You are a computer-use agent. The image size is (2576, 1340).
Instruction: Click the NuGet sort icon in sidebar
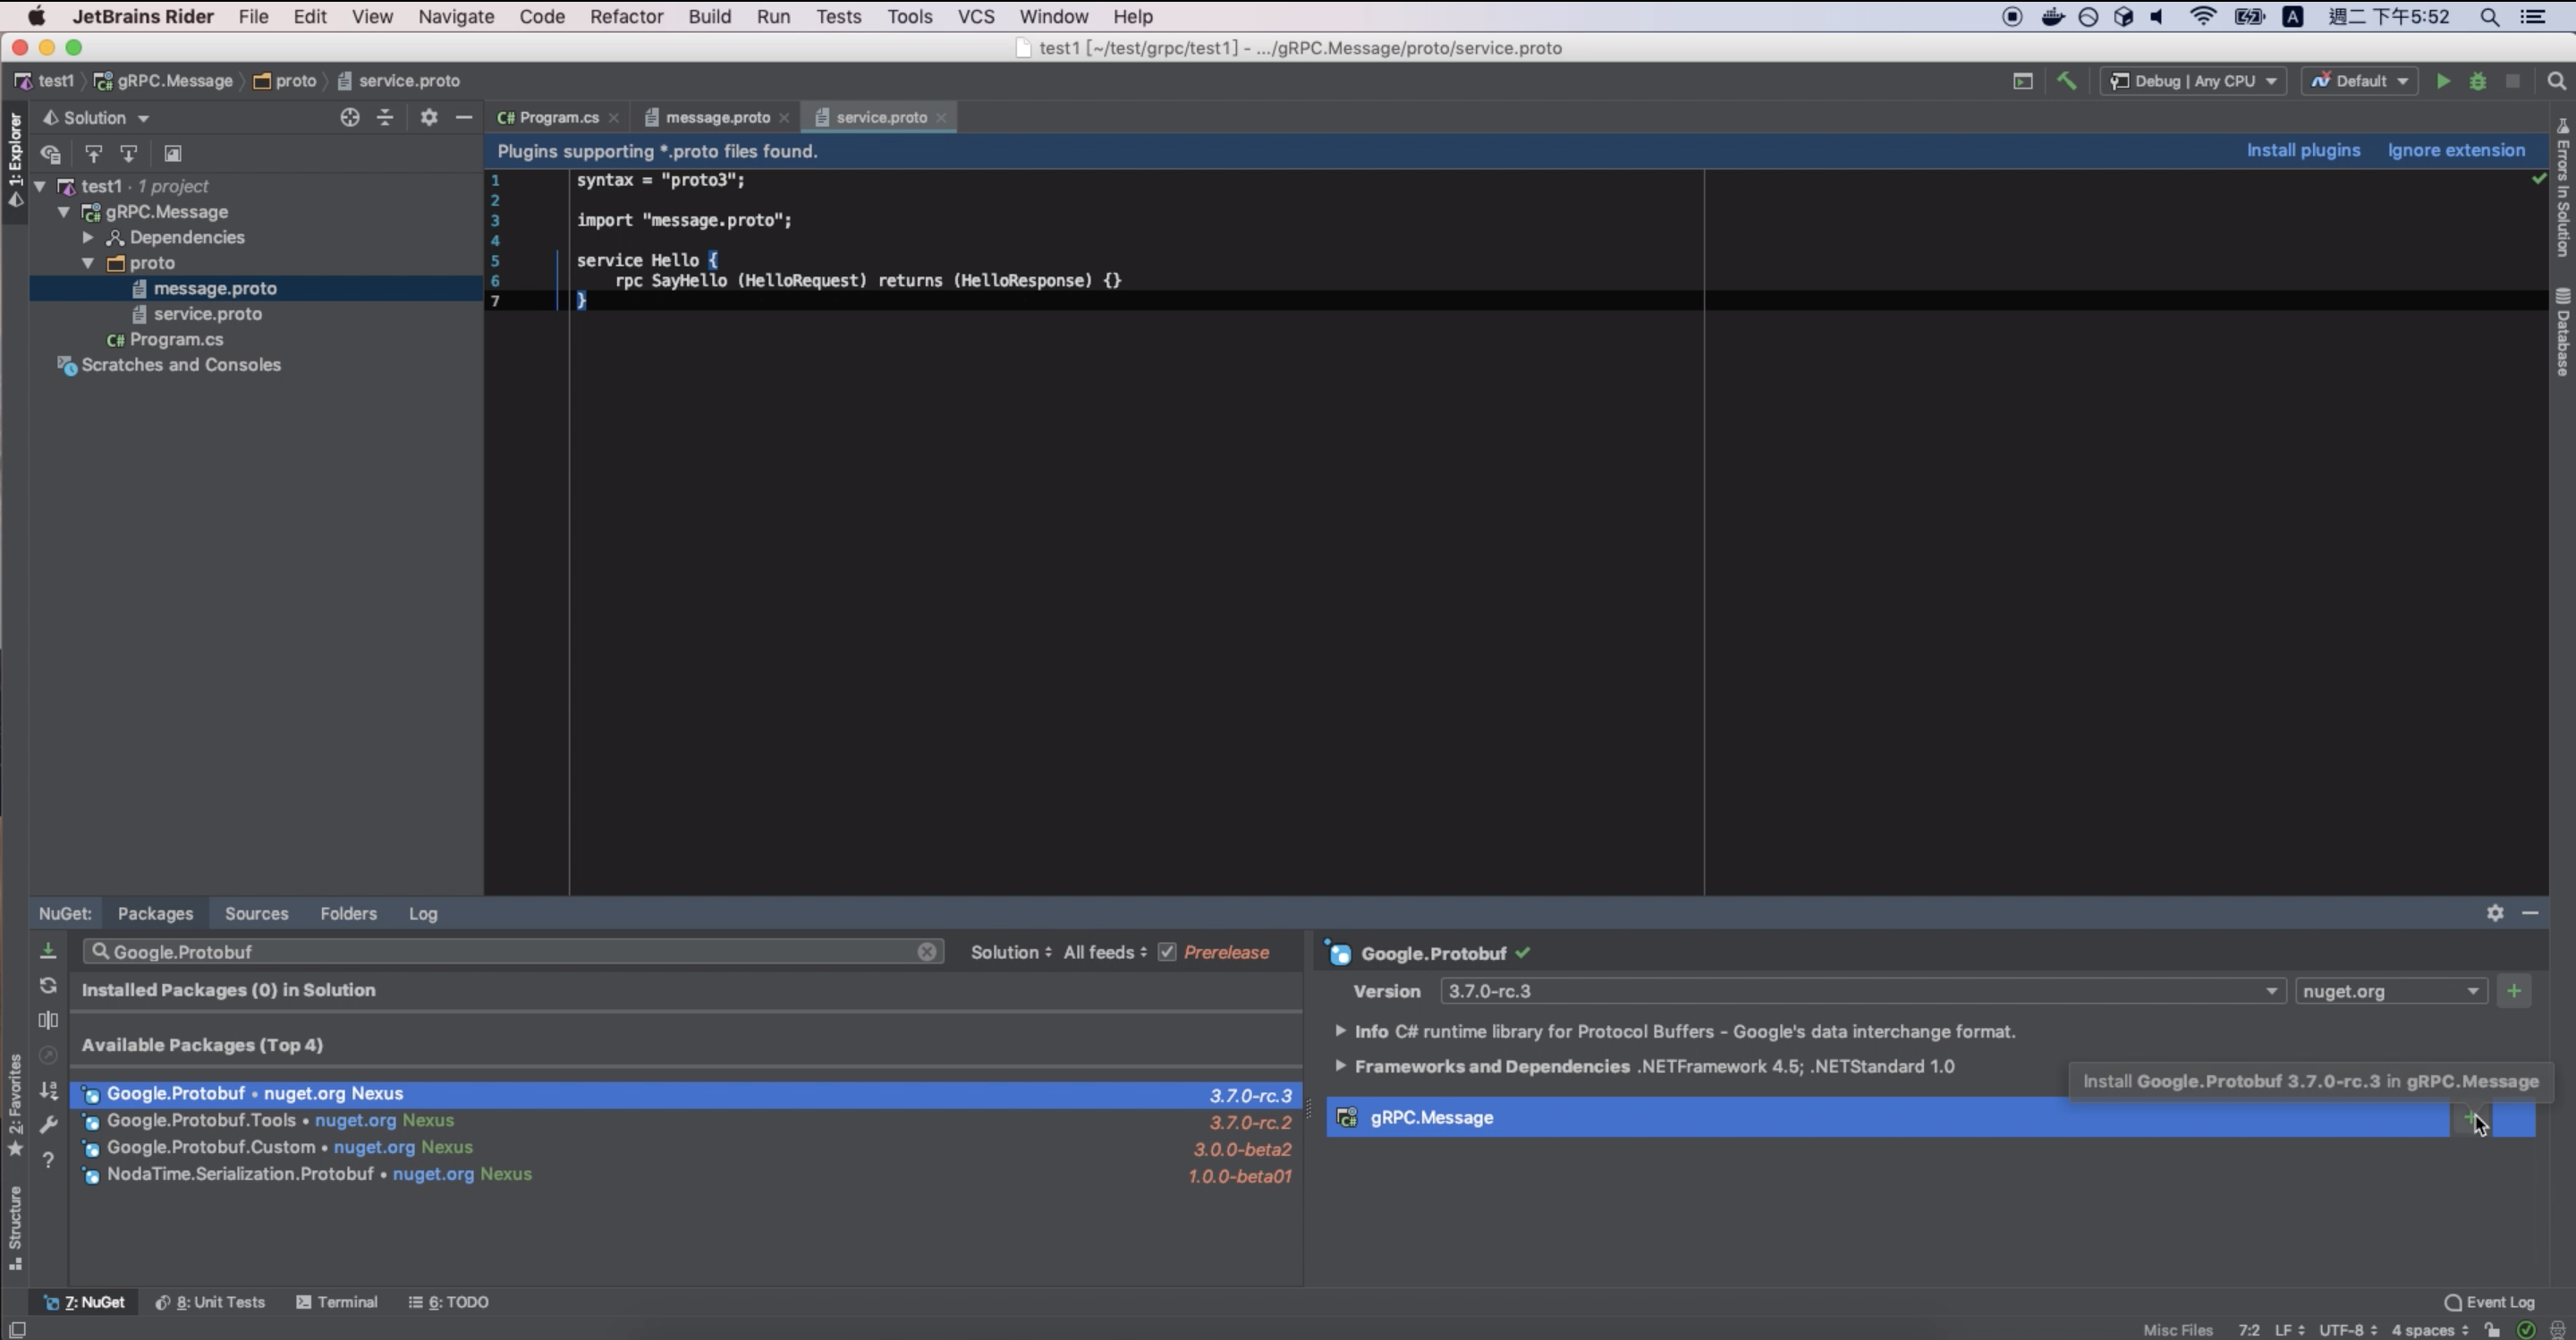pyautogui.click(x=48, y=1090)
